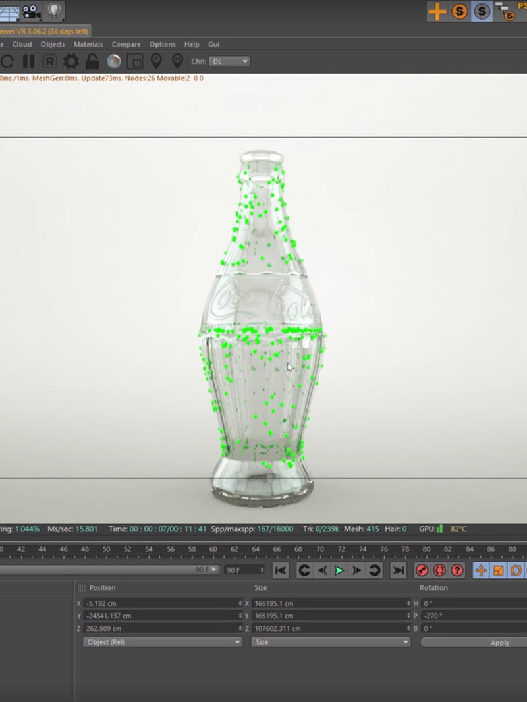Toggle rotation keying icon
527x702 pixels.
click(516, 570)
